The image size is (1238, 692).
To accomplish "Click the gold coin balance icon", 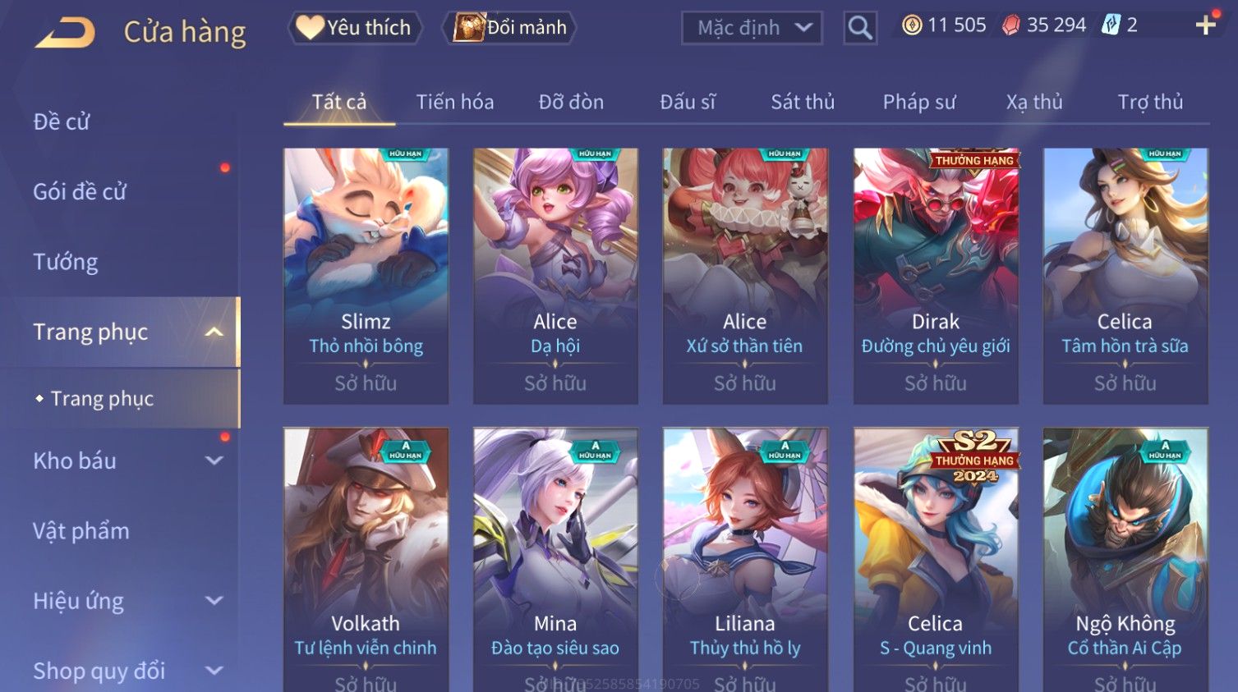I will [912, 25].
